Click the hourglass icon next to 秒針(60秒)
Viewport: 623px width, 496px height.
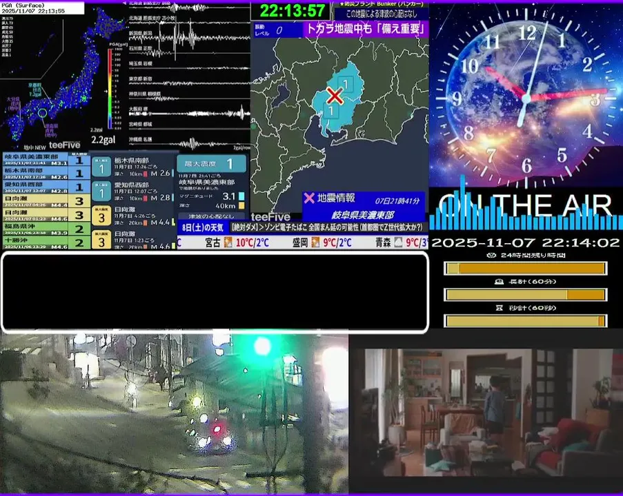(500, 308)
